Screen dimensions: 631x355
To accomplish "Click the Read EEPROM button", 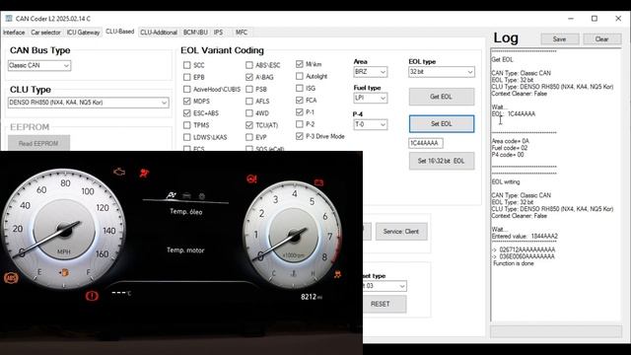I will [x=38, y=143].
